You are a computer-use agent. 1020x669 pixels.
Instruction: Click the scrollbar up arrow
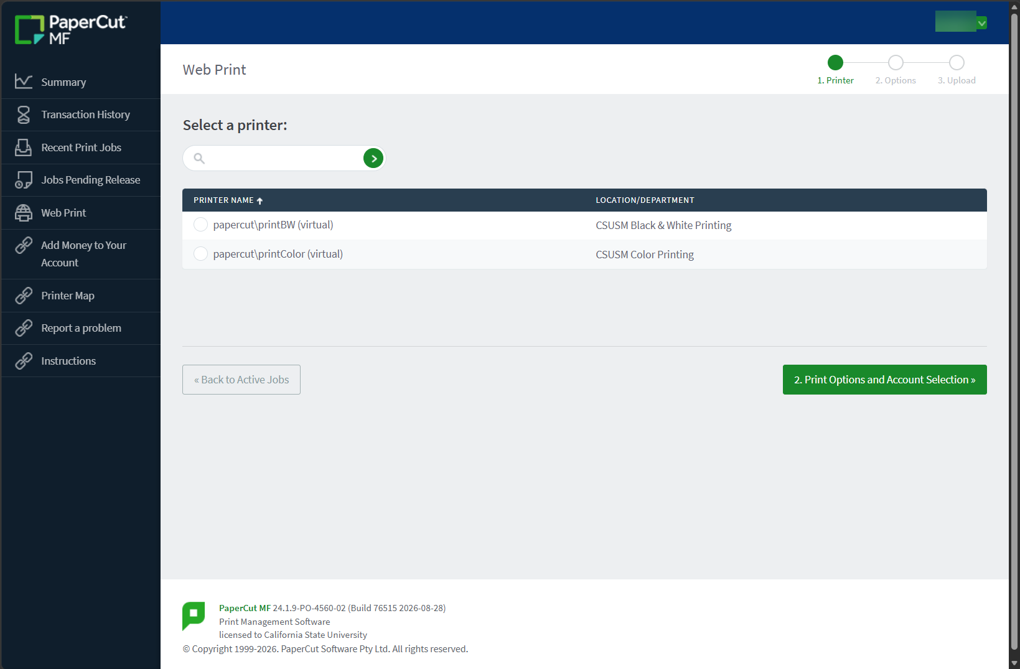1014,6
